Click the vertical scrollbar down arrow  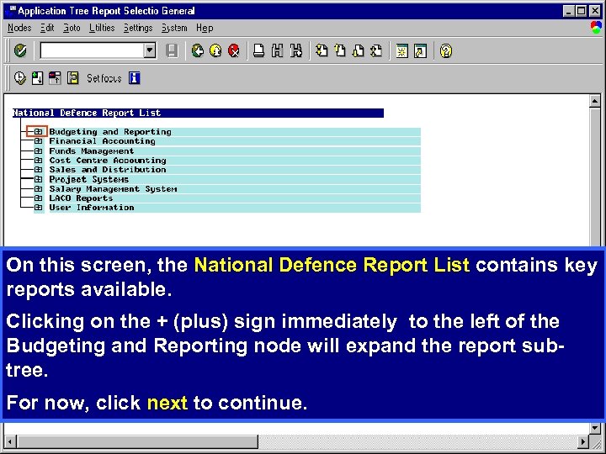click(595, 428)
